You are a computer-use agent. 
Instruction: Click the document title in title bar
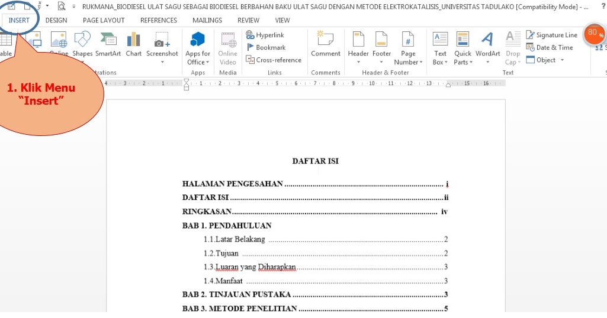click(x=335, y=7)
